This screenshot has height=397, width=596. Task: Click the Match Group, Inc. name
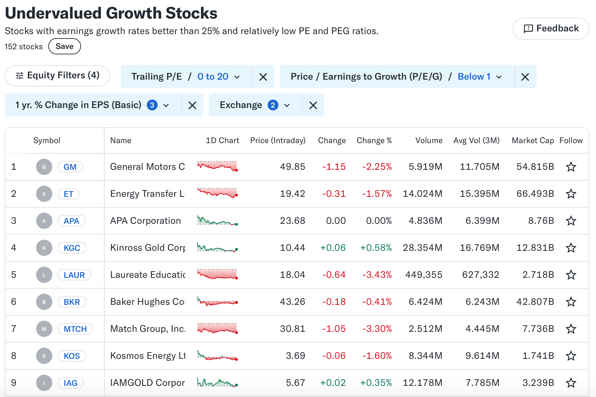(x=148, y=329)
